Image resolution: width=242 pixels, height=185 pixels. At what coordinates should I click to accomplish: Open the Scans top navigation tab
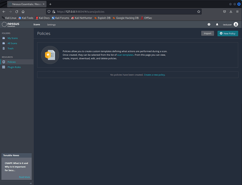pos(37,25)
